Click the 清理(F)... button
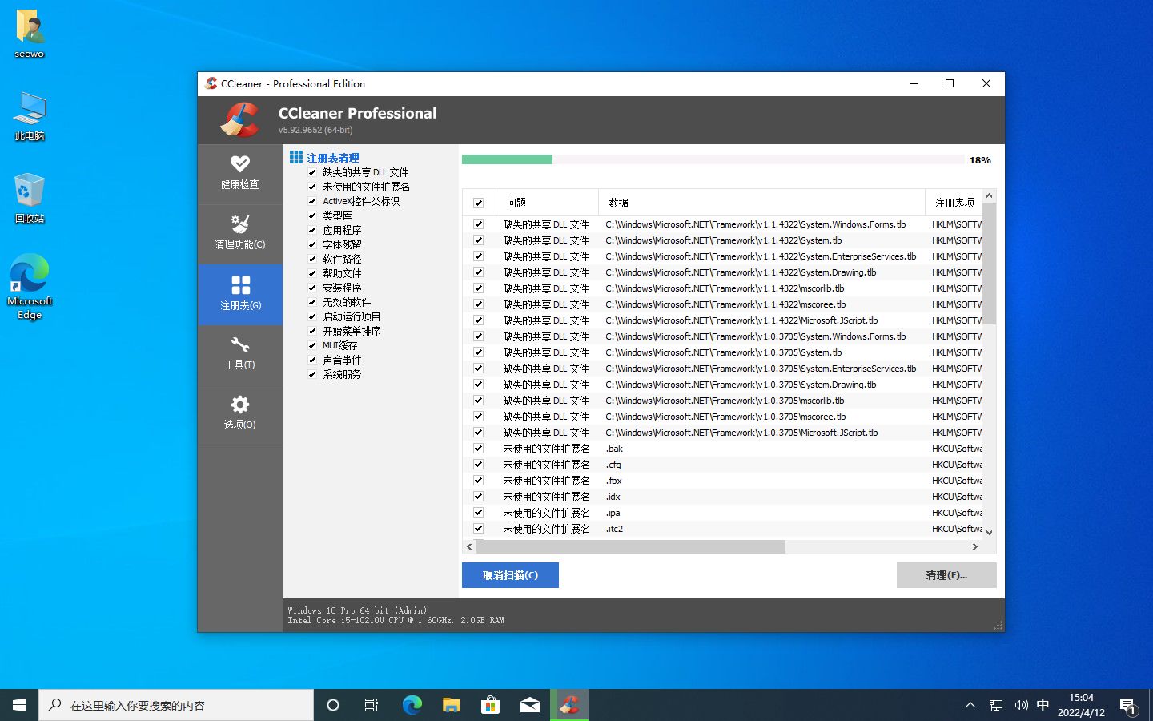Screen dimensions: 1153x721 (x=946, y=575)
